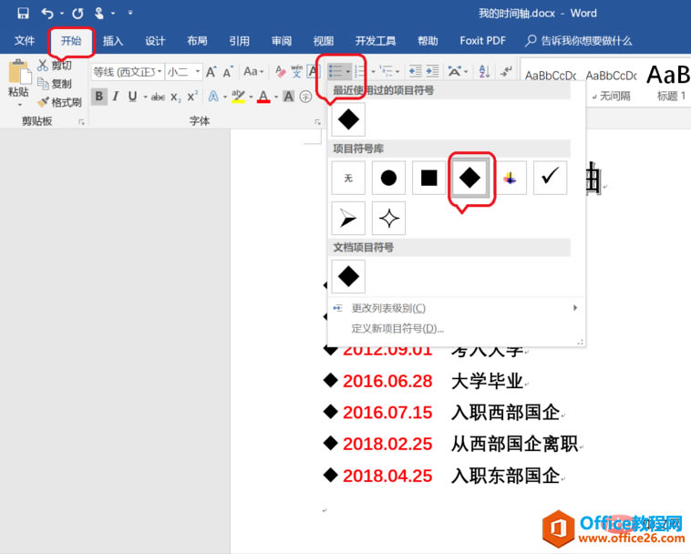
Task: Click enclosed character 字 icon
Action: (x=305, y=97)
